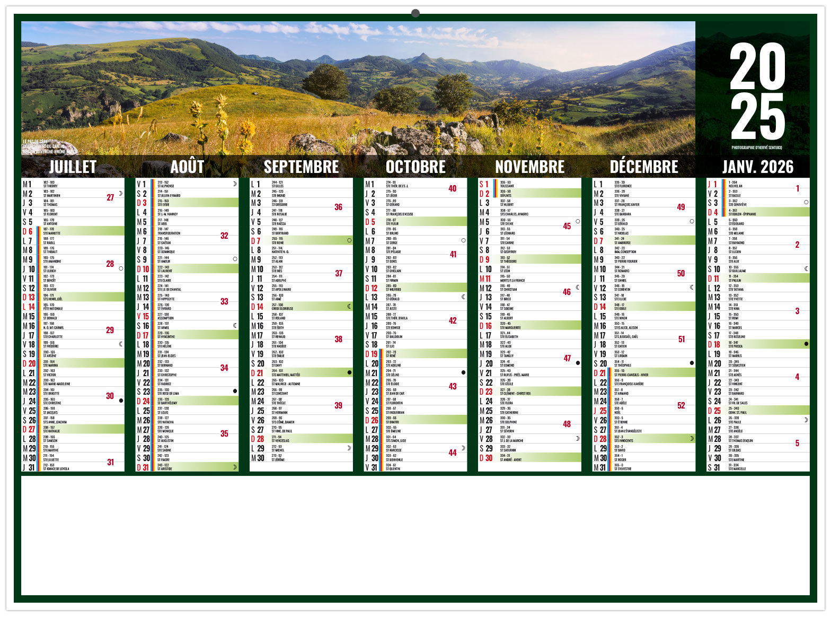Click the Cantal mountain landscape photo
Image resolution: width=831 pixels, height=617 pixels.
358,88
